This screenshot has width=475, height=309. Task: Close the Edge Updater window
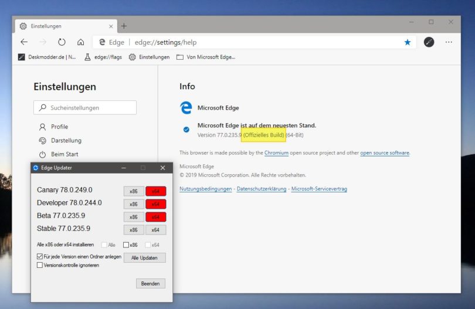(162, 168)
